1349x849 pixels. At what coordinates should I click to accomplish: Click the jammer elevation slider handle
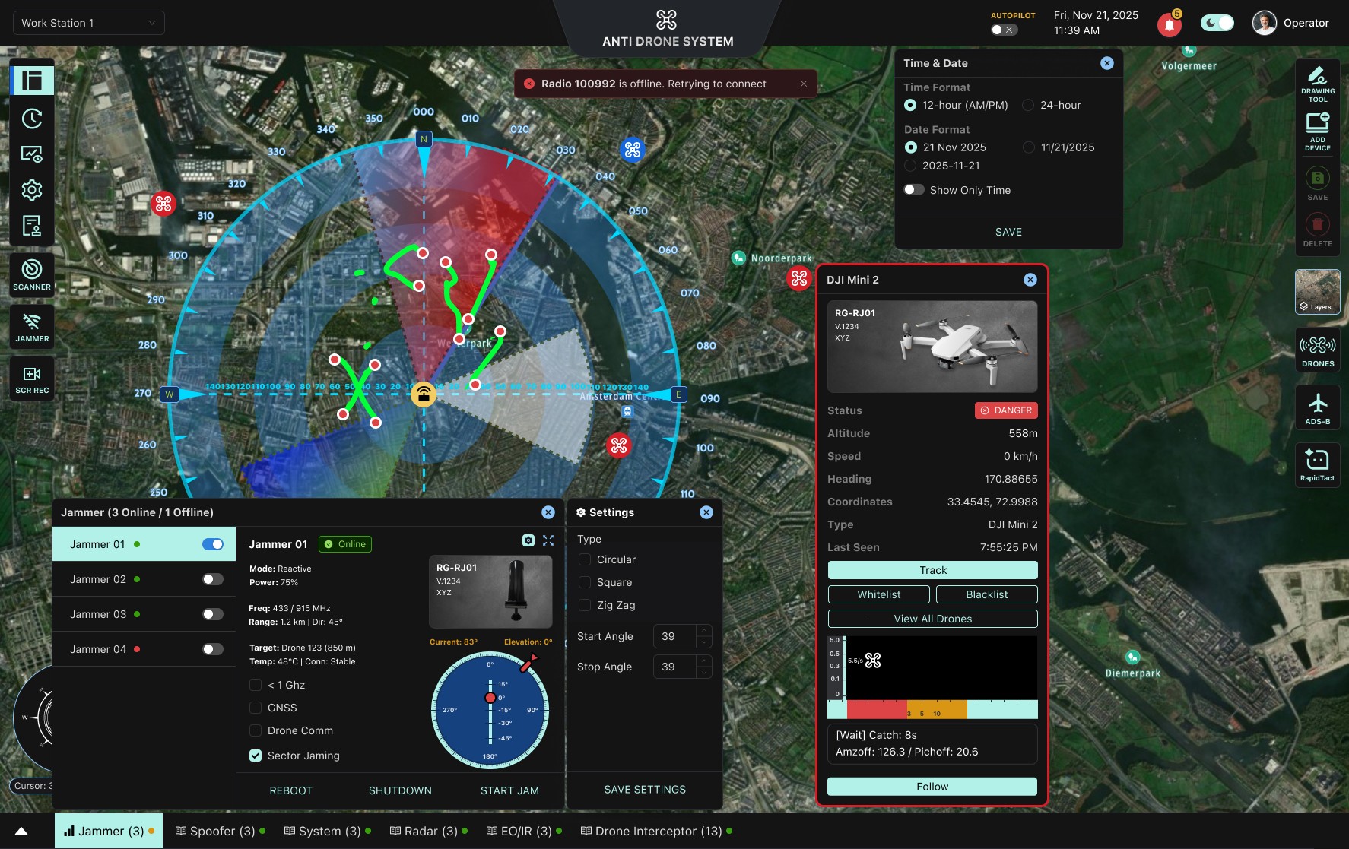click(490, 697)
